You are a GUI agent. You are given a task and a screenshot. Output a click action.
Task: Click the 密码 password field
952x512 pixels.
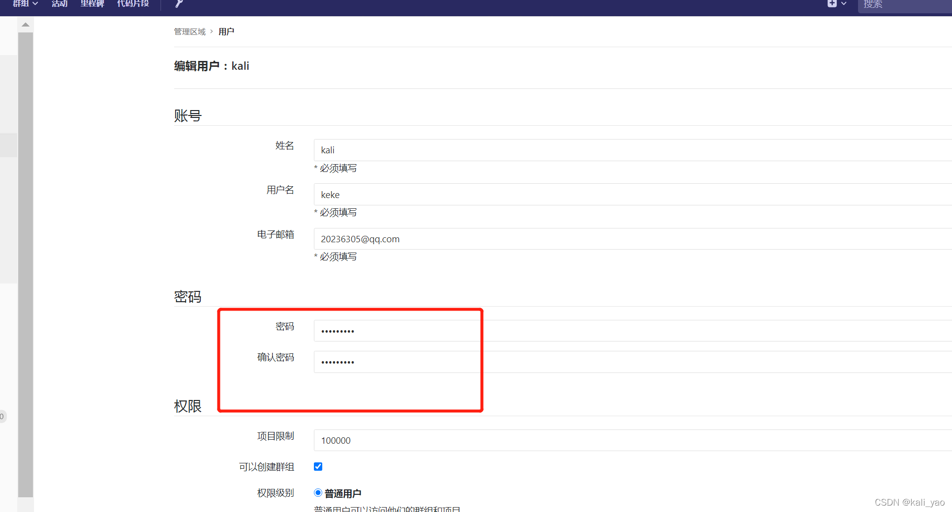633,331
